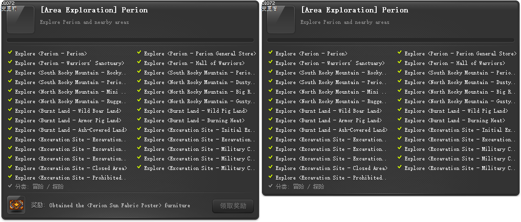The width and height of the screenshot is (521, 222).
Task: Click the green check beside Closed Area, left panel
Action: 11,168
